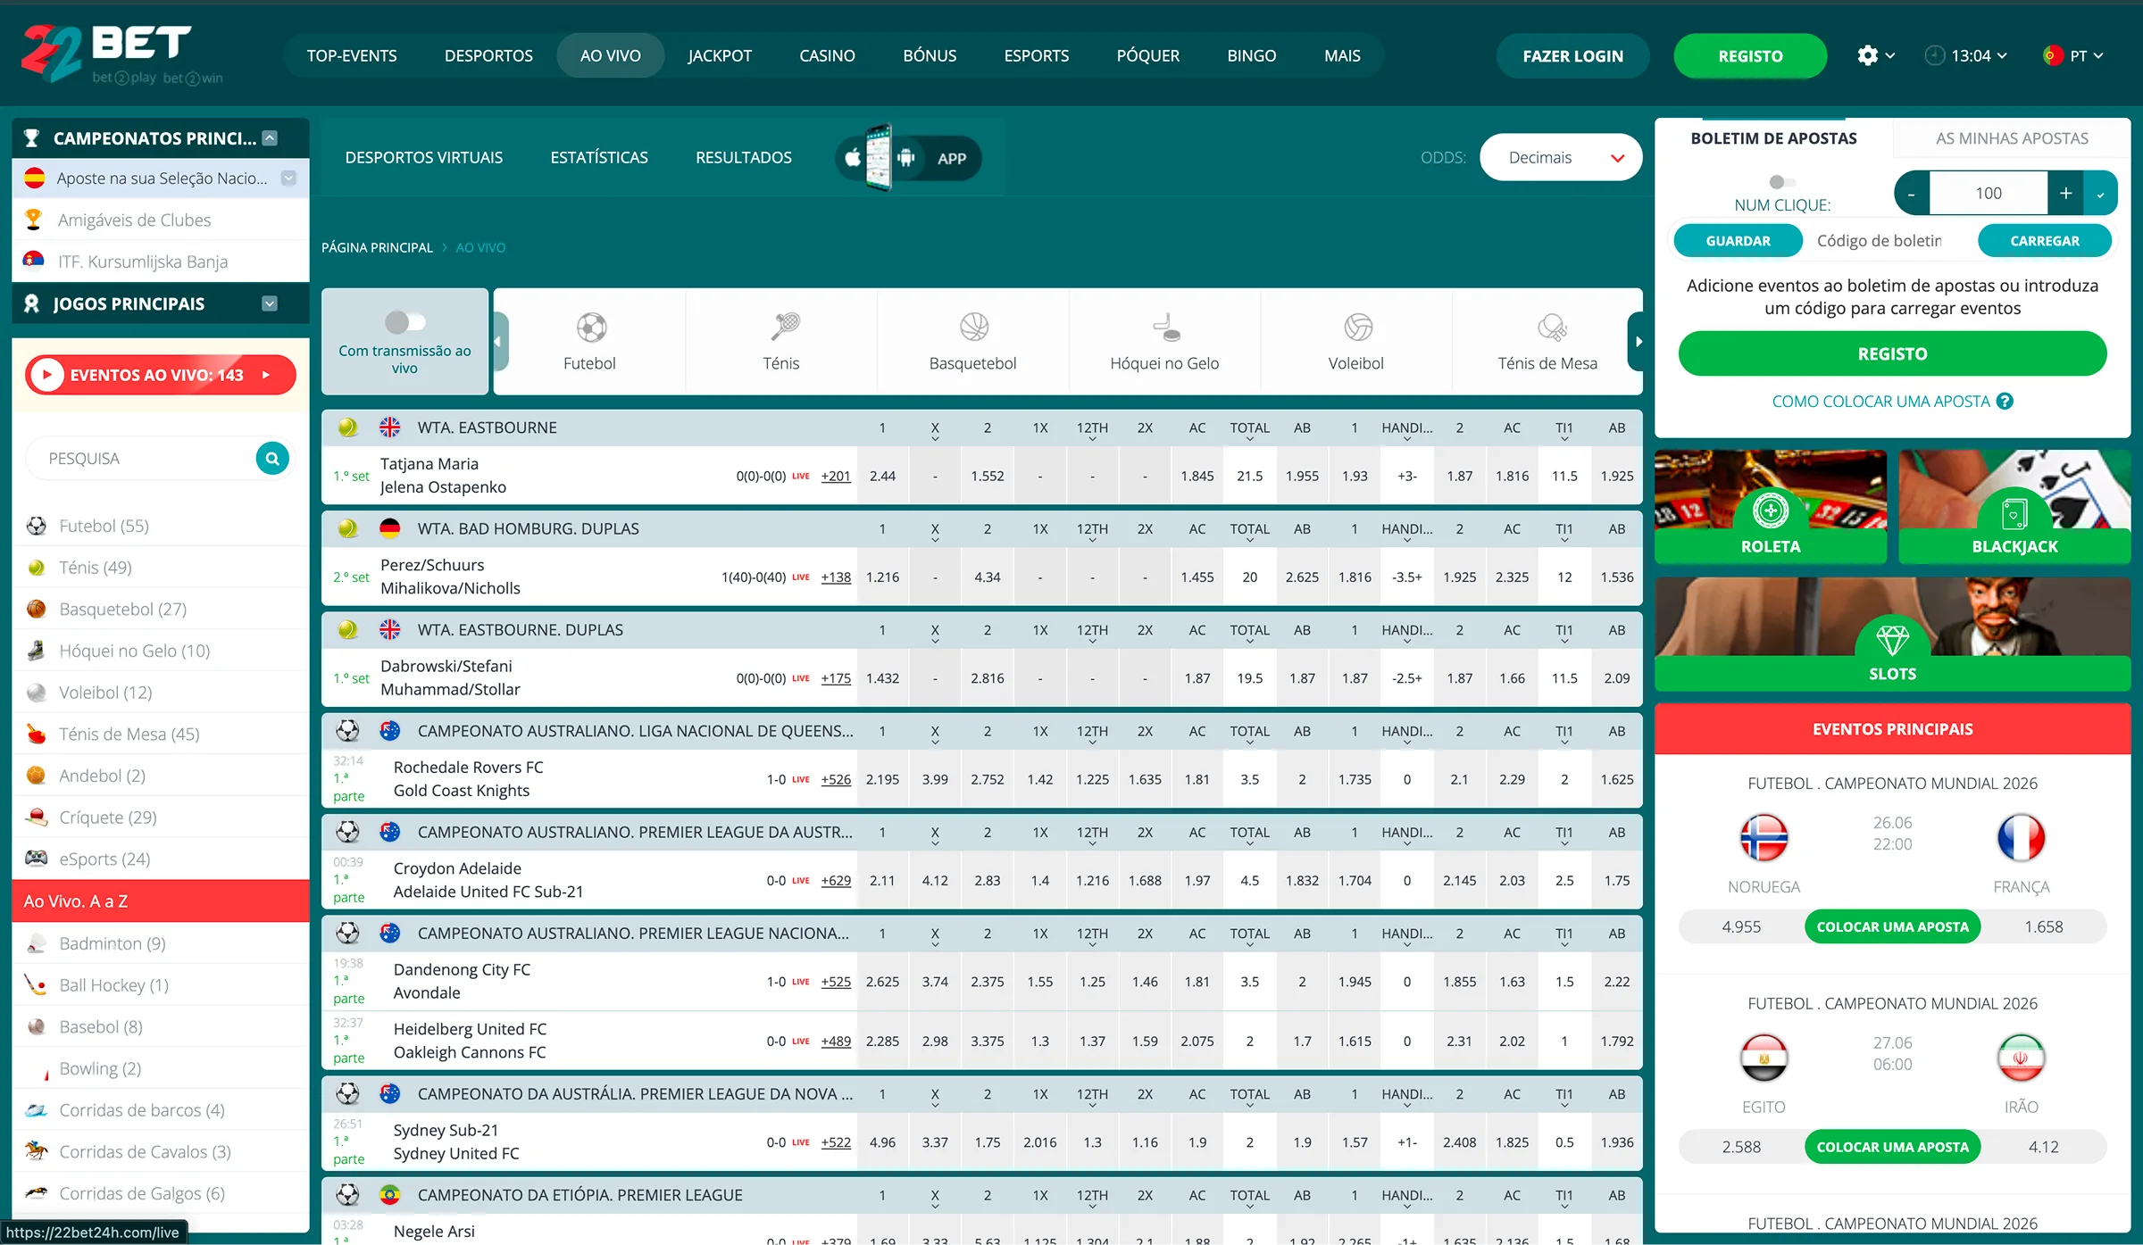Select the Ténis racket icon tab
Image resolution: width=2143 pixels, height=1245 pixels.
(781, 341)
